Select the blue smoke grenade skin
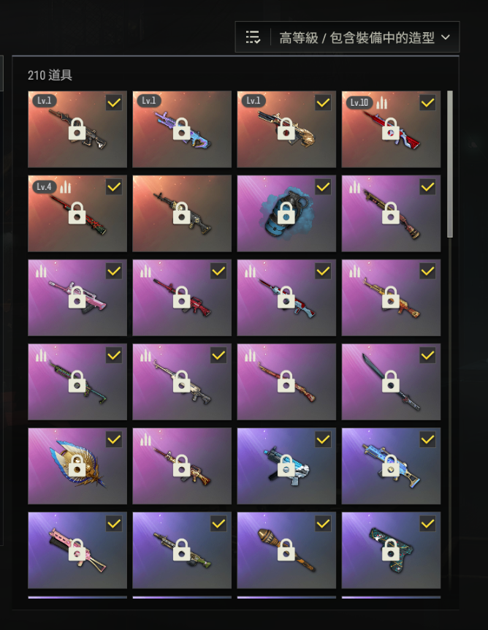 286,213
